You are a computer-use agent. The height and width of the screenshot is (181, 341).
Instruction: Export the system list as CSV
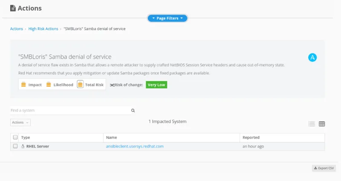coord(324,168)
